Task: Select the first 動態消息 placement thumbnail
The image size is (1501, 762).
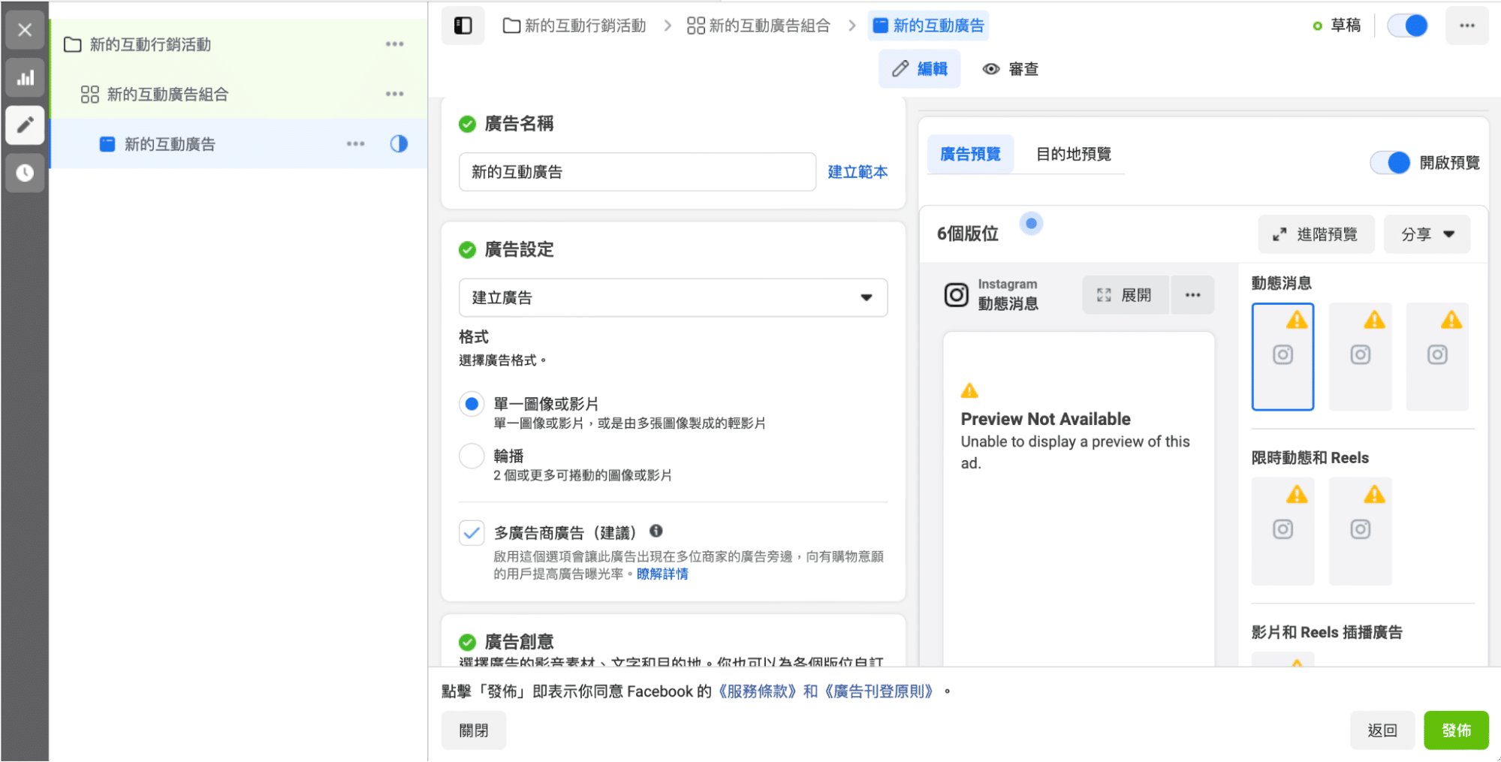Action: coord(1282,357)
